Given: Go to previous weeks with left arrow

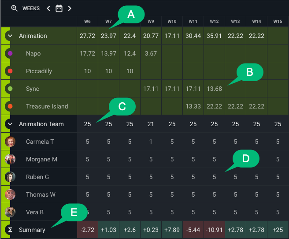Looking at the screenshot, I should click(48, 8).
